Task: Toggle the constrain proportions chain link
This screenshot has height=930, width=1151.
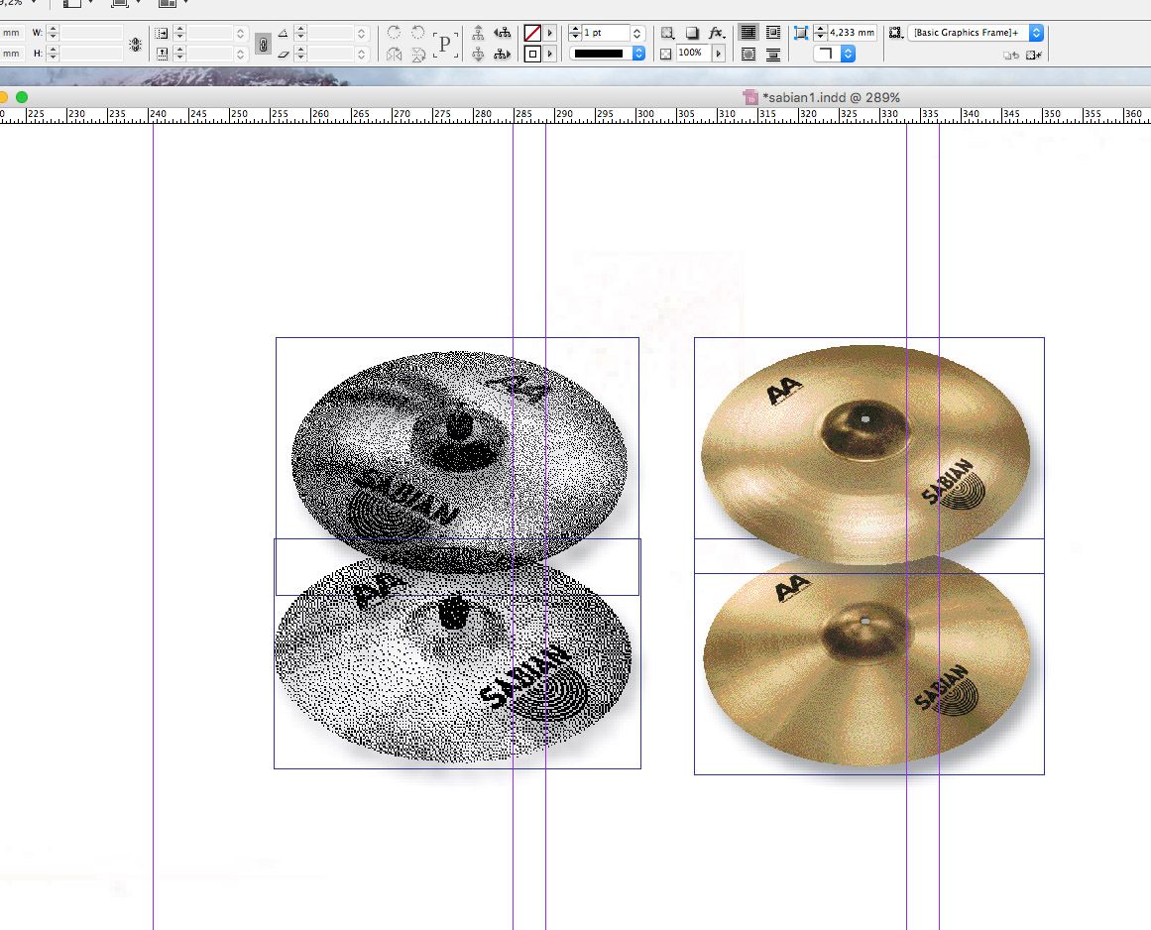Action: pyautogui.click(x=262, y=44)
